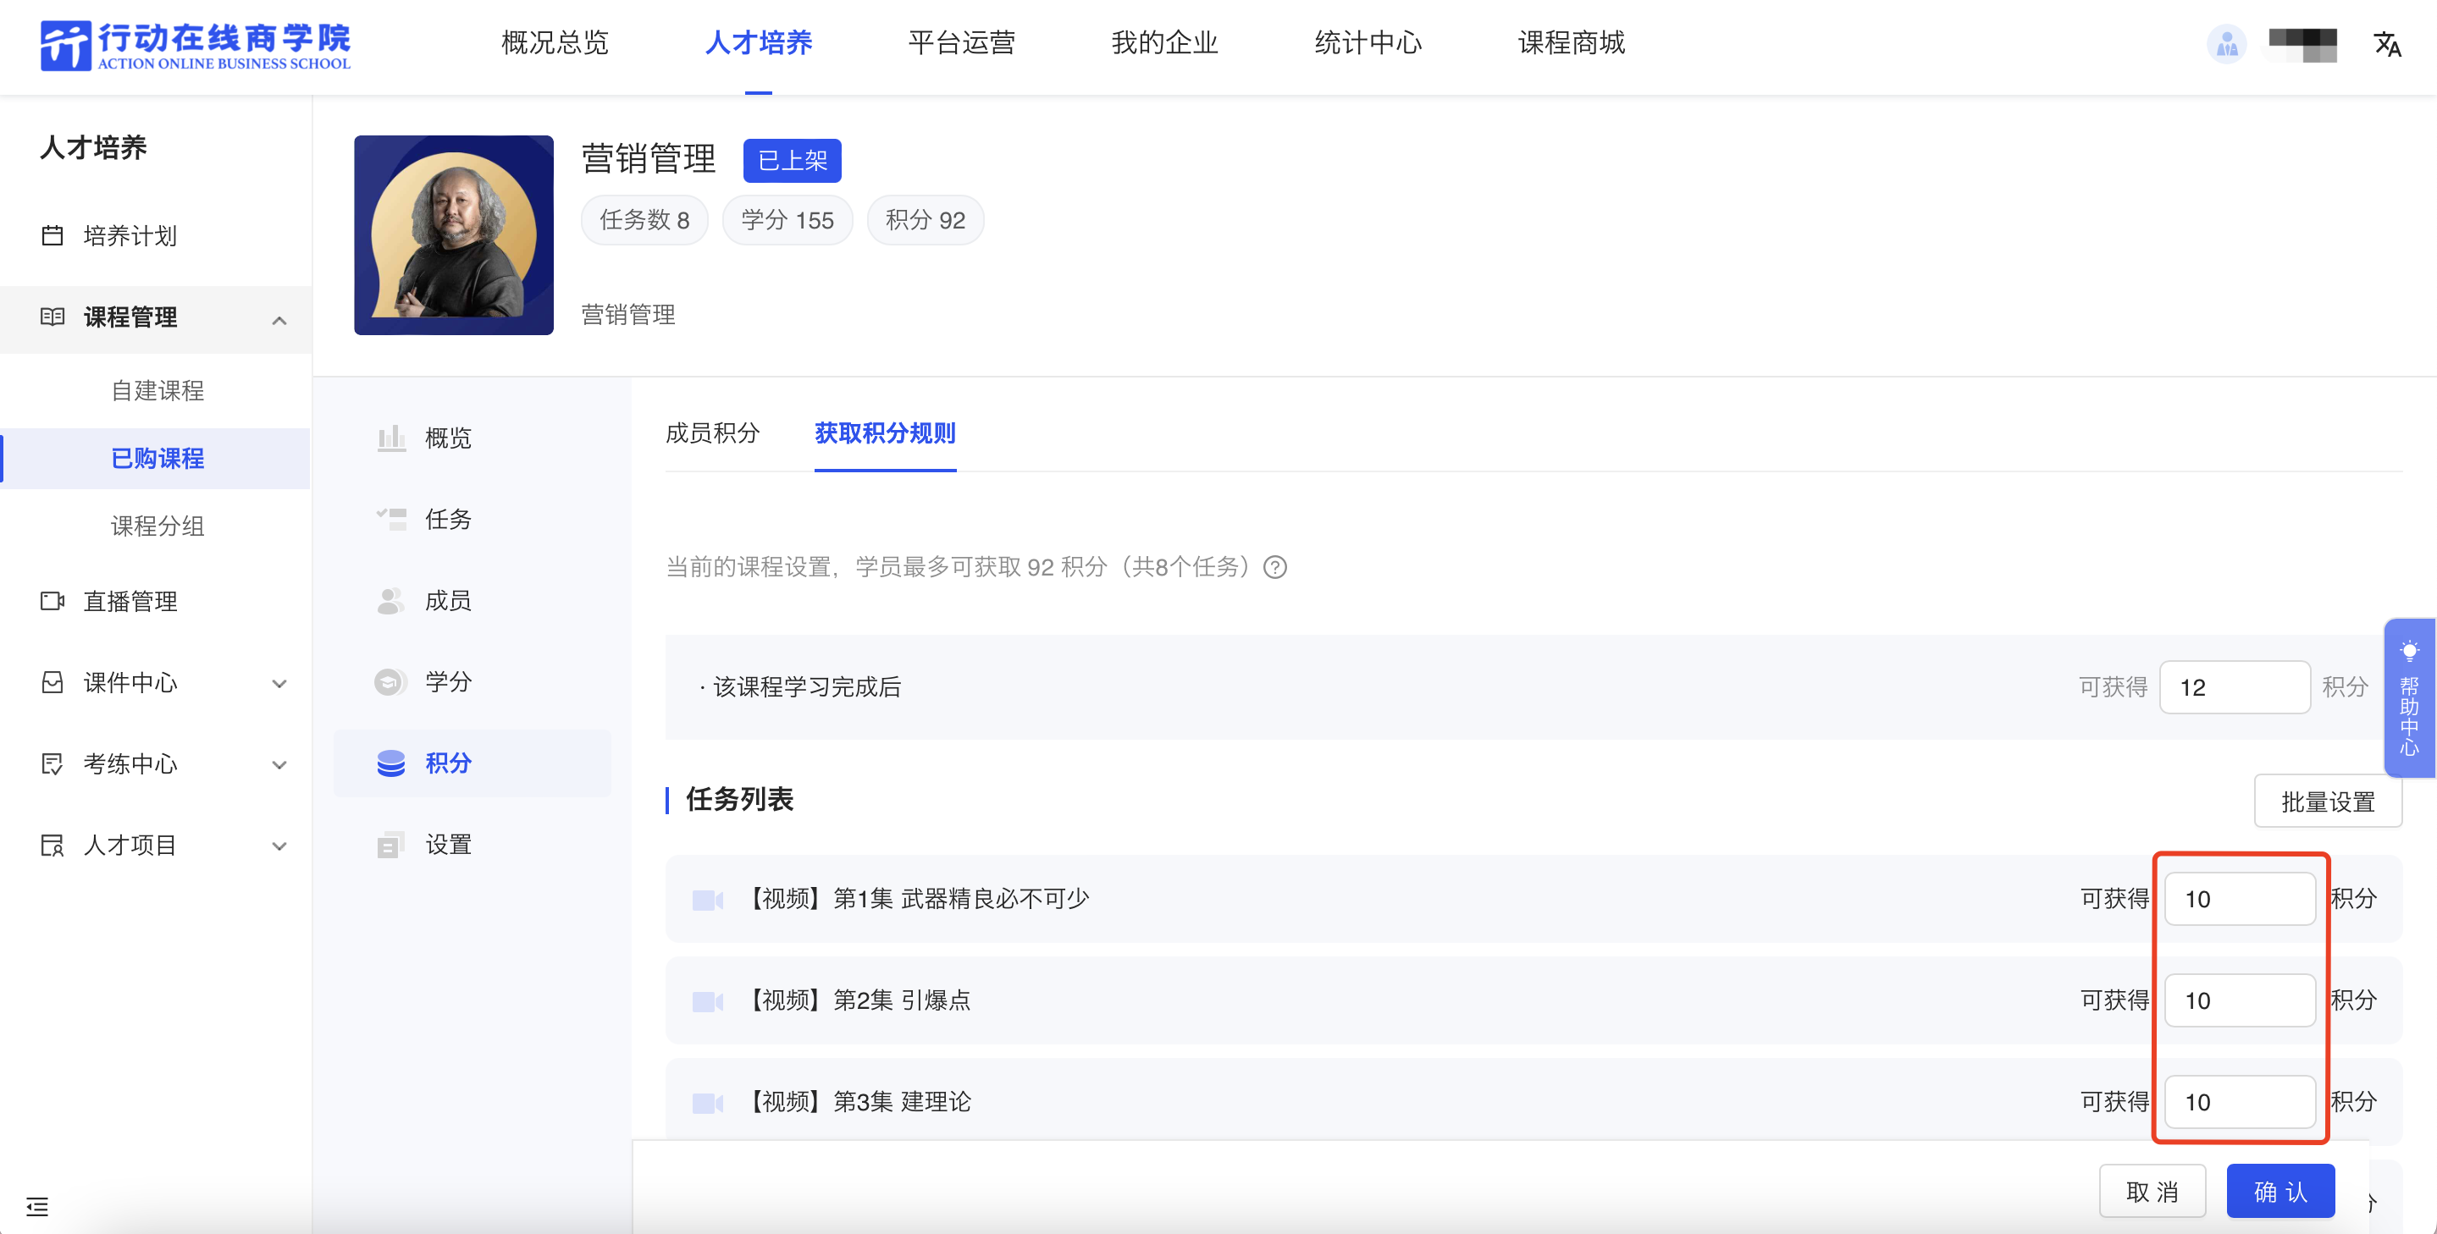Click the book icon beside 课程管理
This screenshot has height=1234, width=2437.
tap(53, 317)
